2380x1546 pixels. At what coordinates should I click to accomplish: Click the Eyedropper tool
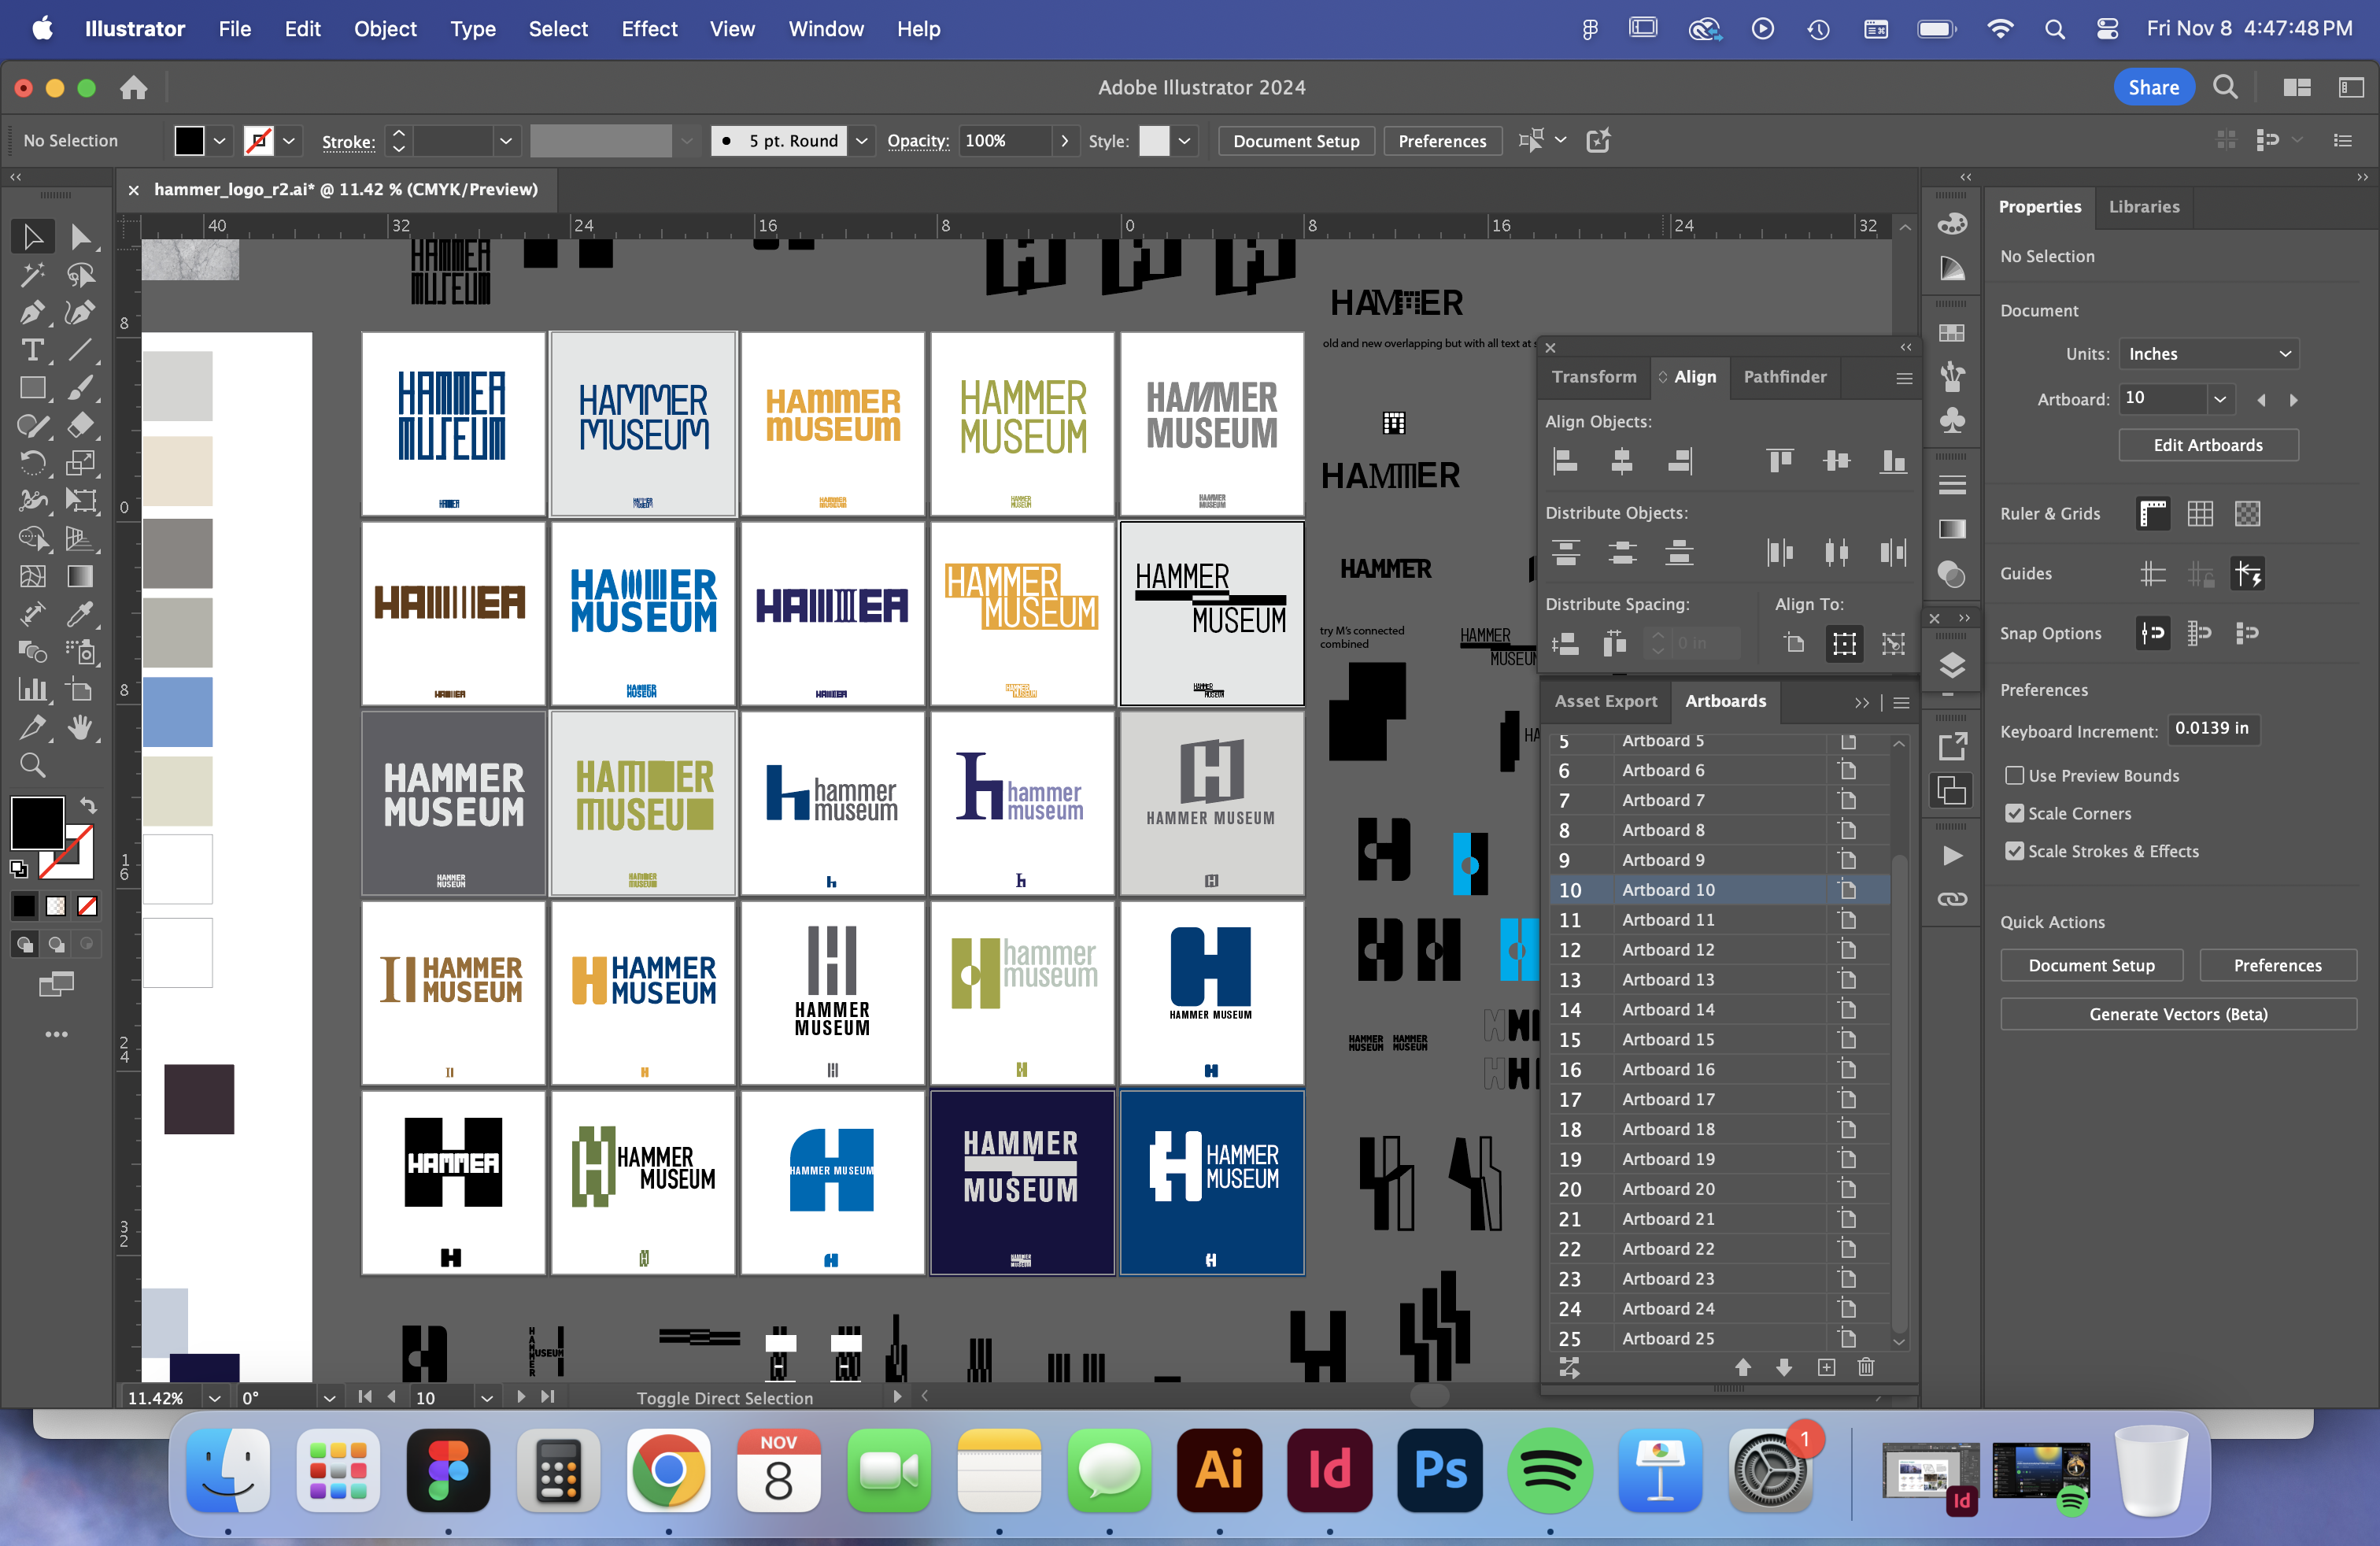[x=80, y=614]
